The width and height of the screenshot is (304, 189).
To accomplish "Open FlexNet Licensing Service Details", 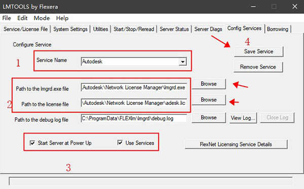I will point(236,144).
